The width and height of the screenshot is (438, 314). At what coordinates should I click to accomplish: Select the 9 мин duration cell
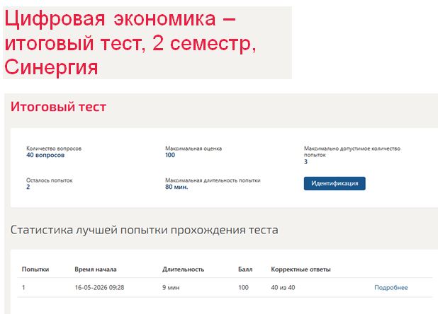(171, 287)
